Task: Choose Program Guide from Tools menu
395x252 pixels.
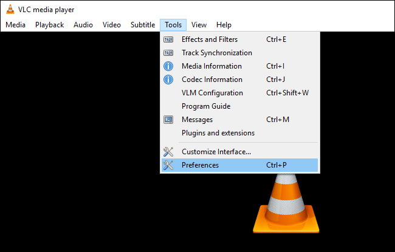Action: pos(205,106)
